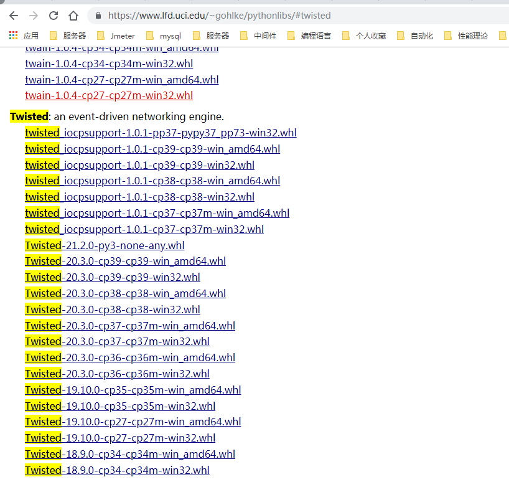The image size is (509, 487).
Task: Open the 自动化 bookmark folder
Action: [x=415, y=35]
